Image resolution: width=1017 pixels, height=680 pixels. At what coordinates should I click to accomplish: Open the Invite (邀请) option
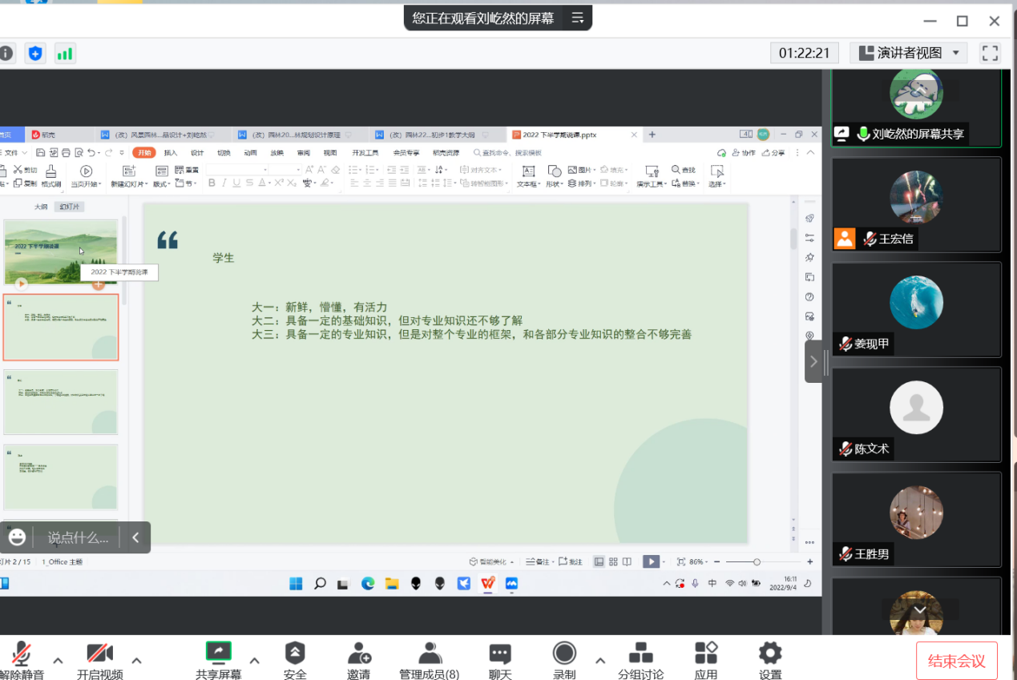click(x=359, y=660)
